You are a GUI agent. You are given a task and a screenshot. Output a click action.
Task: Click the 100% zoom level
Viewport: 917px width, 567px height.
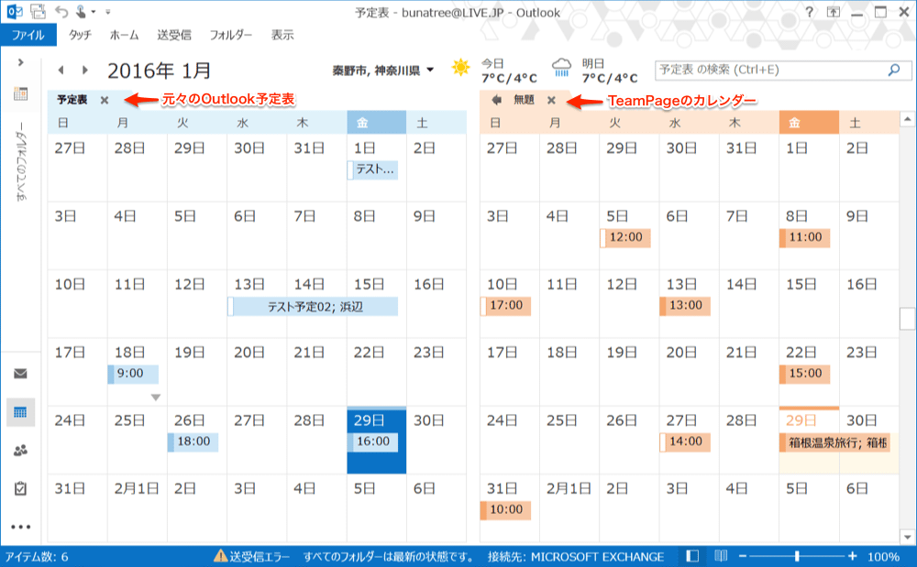(x=884, y=557)
